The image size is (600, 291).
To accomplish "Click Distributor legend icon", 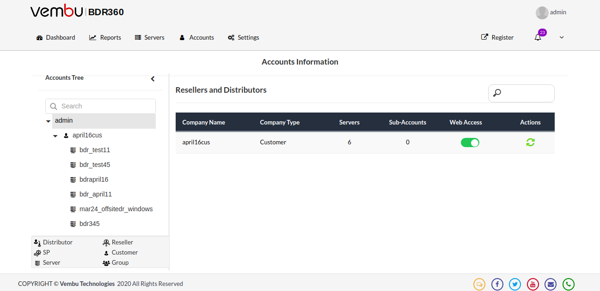I will pos(37,242).
